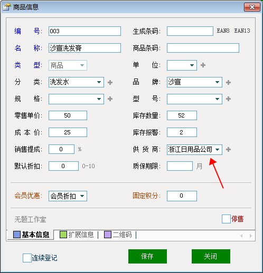Click the 零售单价 input field
The image size is (263, 273).
(68, 115)
